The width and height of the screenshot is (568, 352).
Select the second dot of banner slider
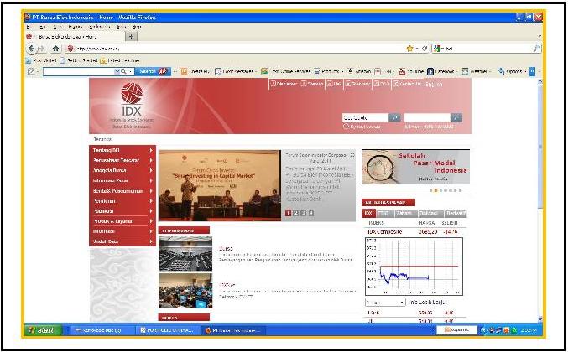point(435,190)
